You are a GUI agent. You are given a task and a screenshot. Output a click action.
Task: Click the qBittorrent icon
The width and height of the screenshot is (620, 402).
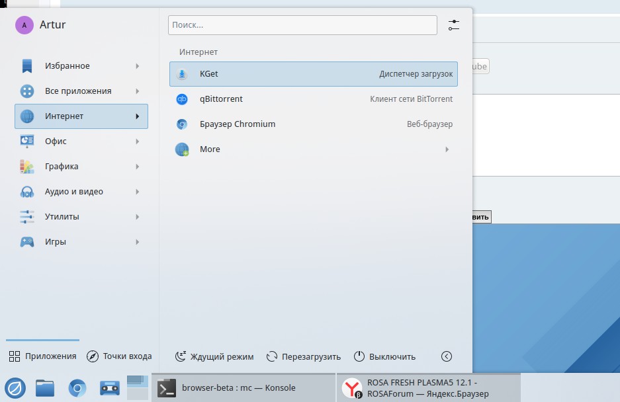click(x=182, y=99)
